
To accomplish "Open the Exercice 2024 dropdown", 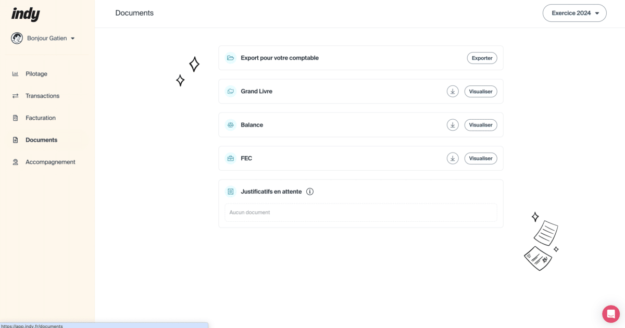I will [x=574, y=13].
